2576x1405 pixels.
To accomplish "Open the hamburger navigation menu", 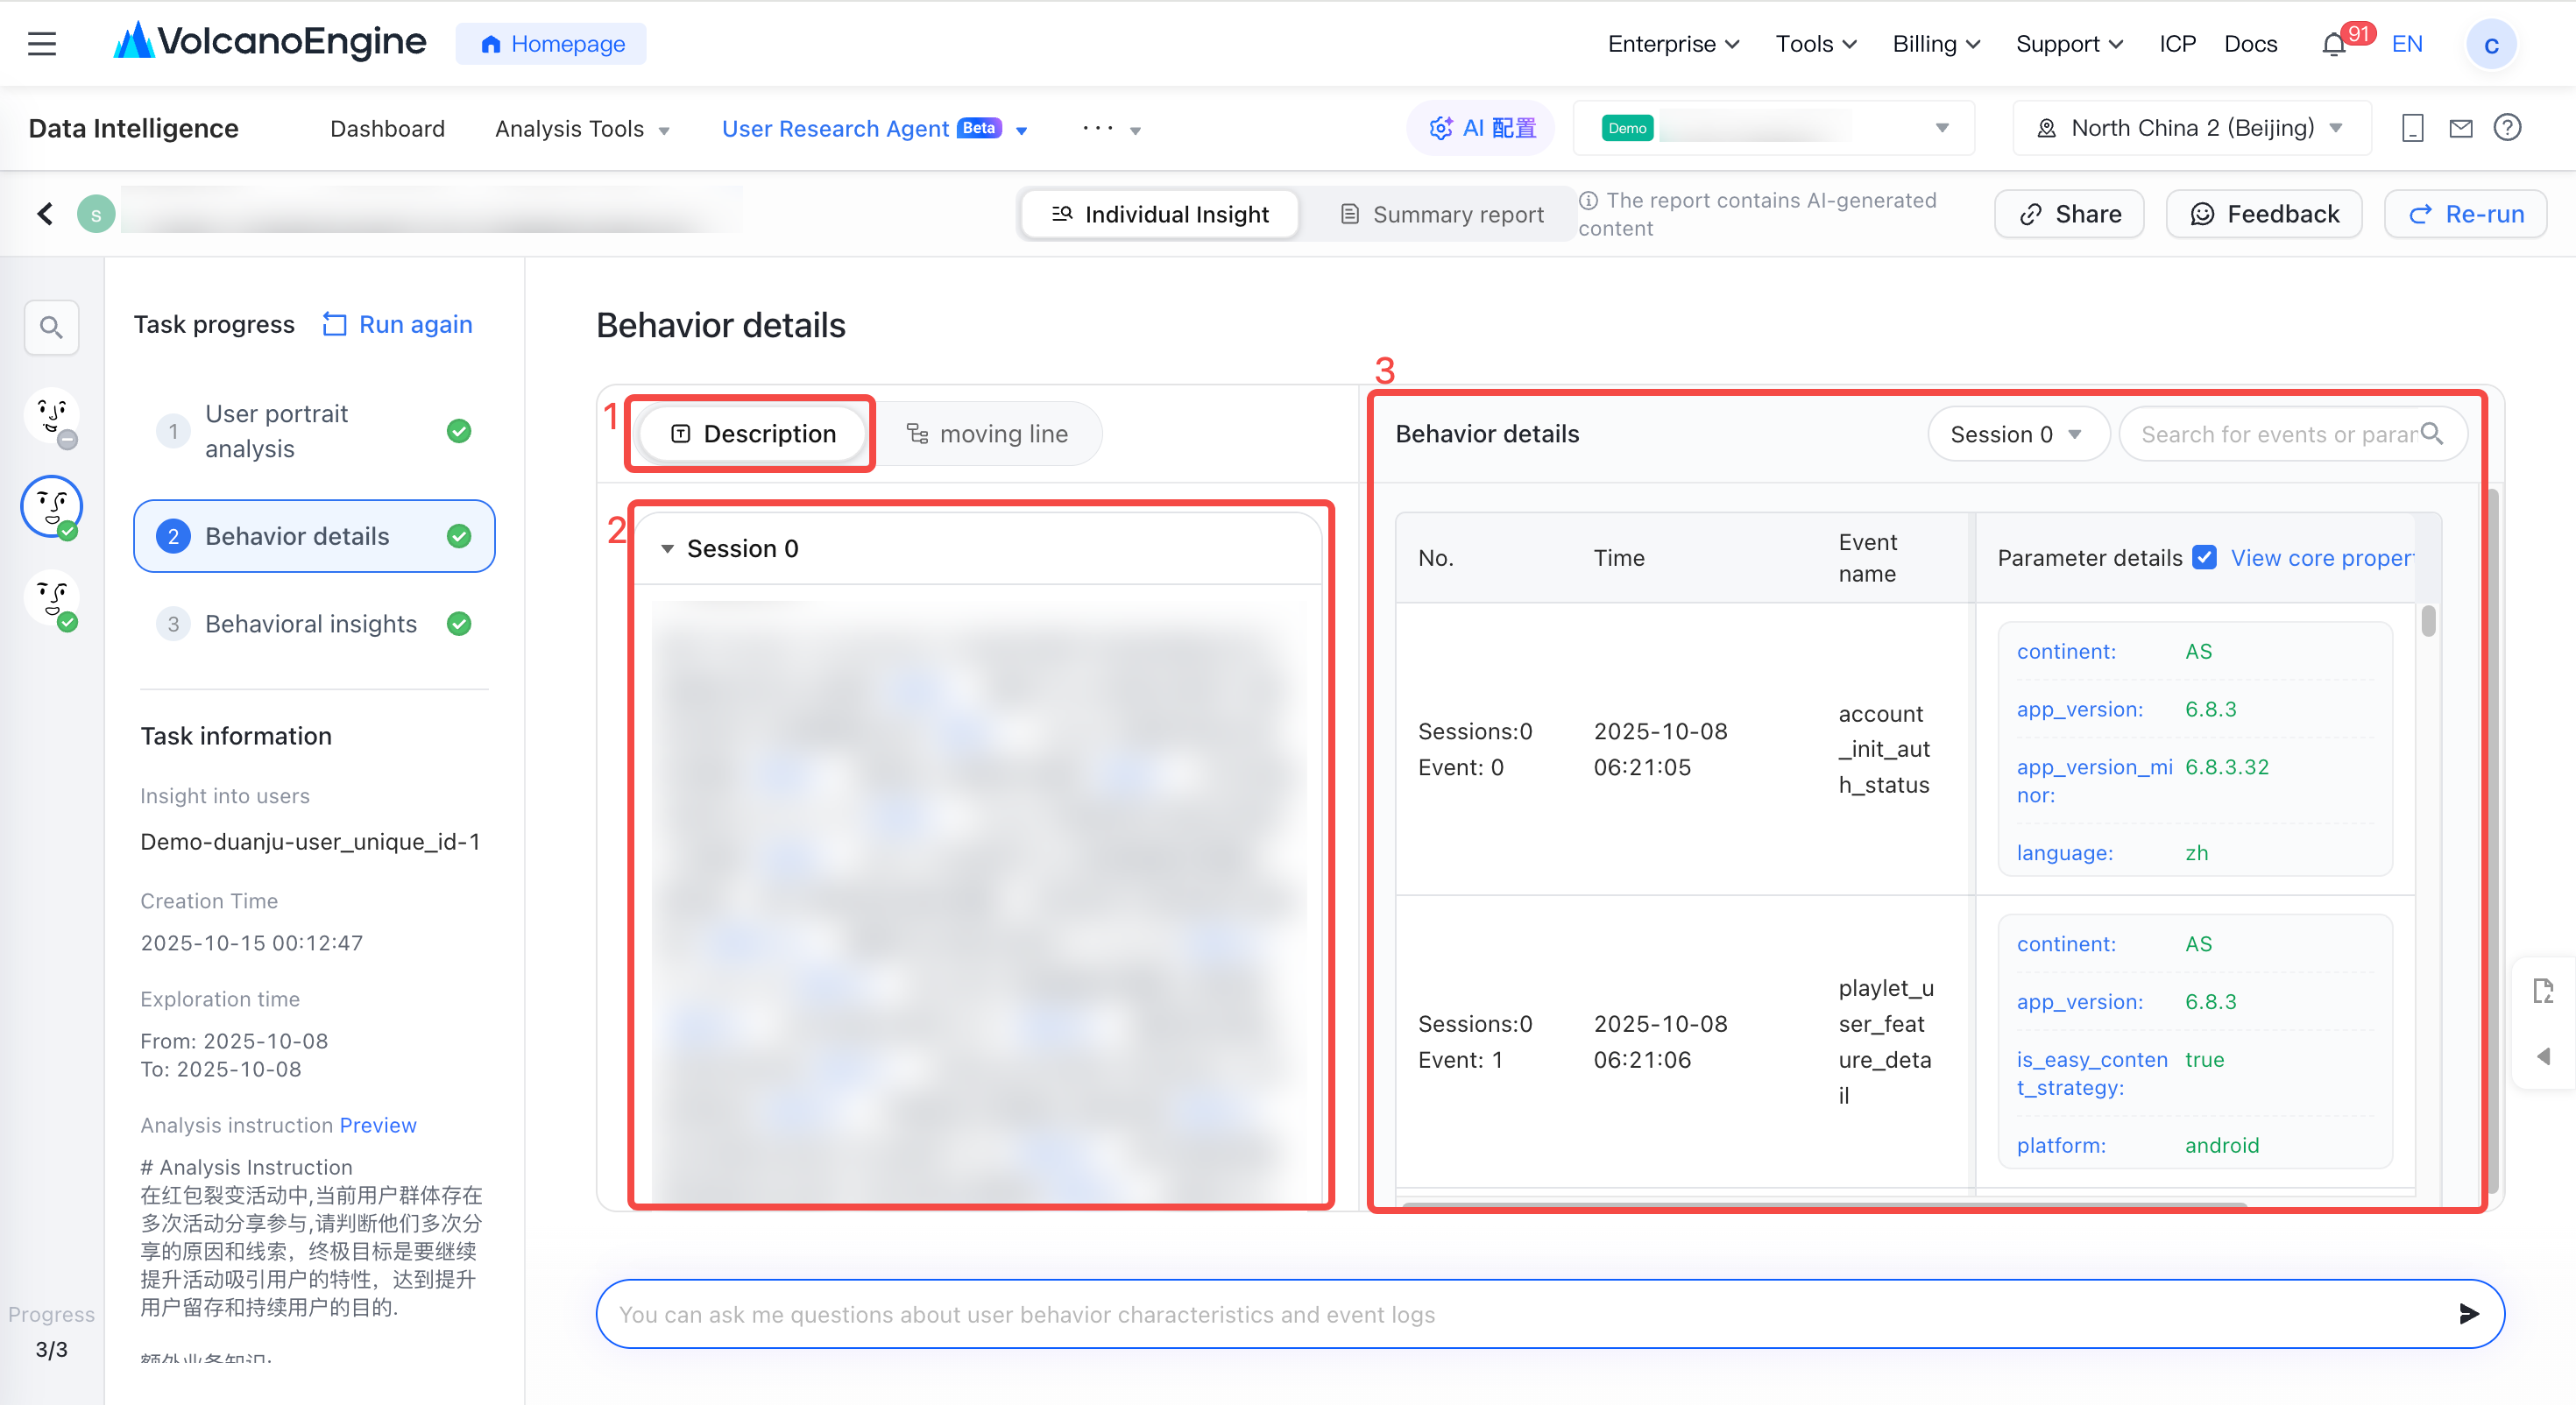I will click(x=42, y=44).
